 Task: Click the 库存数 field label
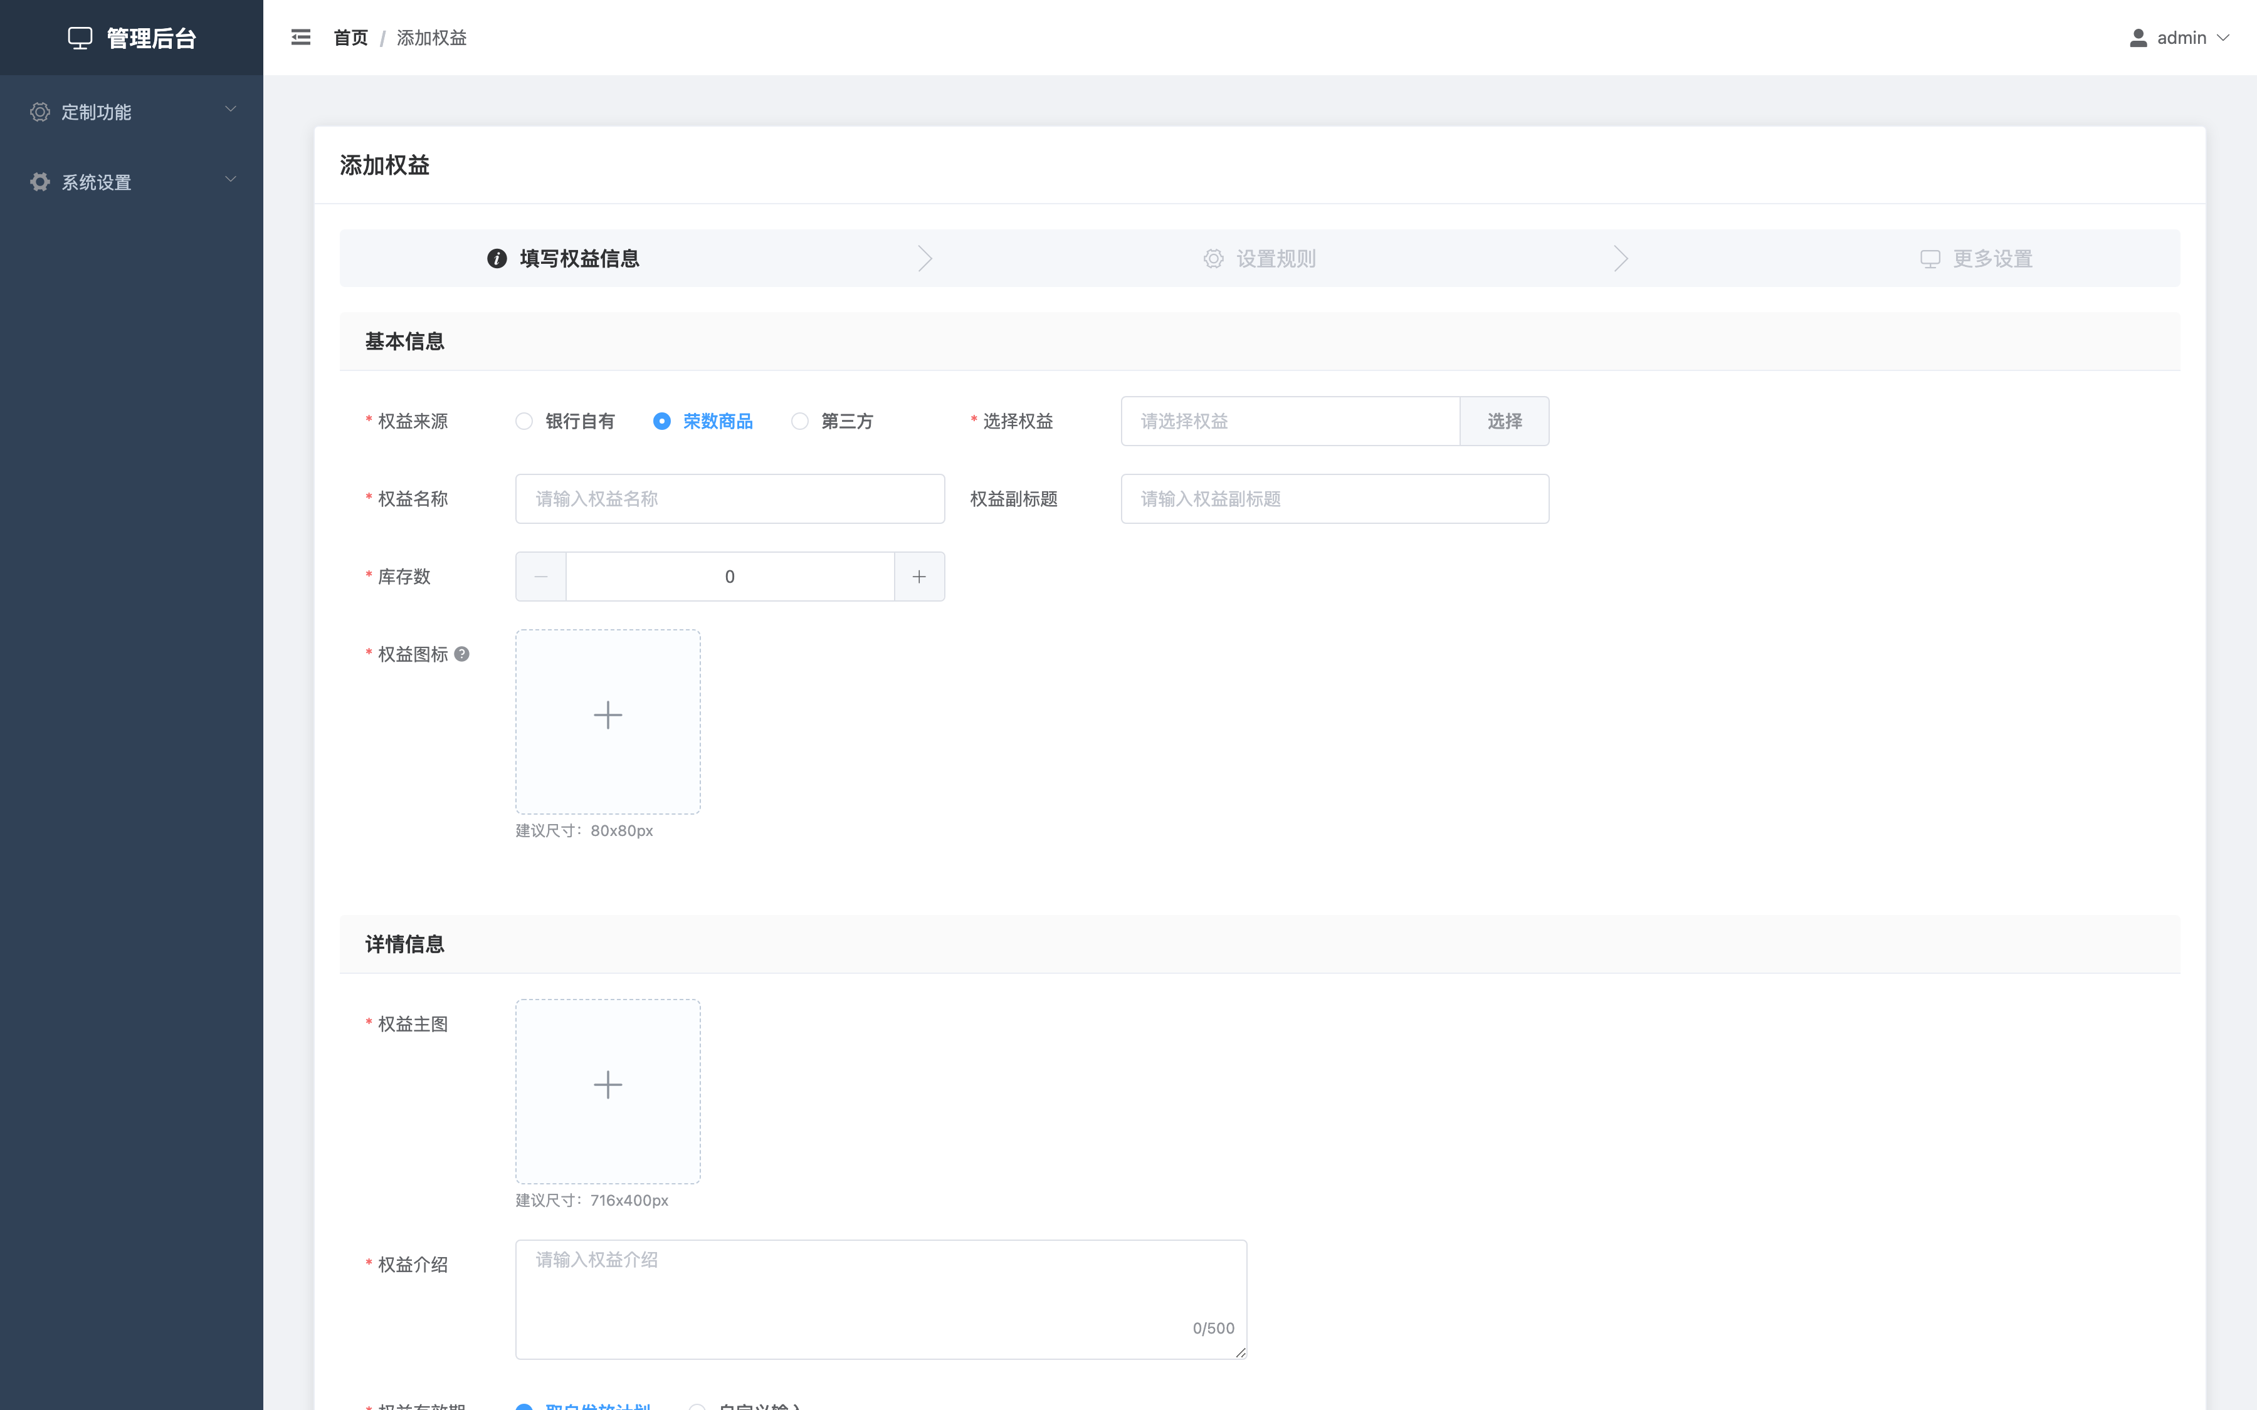tap(404, 577)
